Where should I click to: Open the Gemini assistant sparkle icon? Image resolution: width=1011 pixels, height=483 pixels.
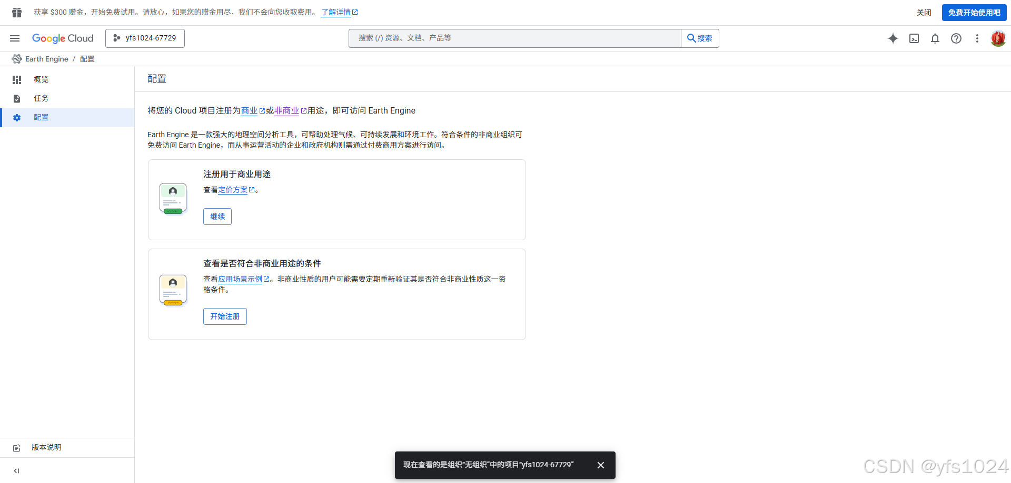tap(893, 38)
